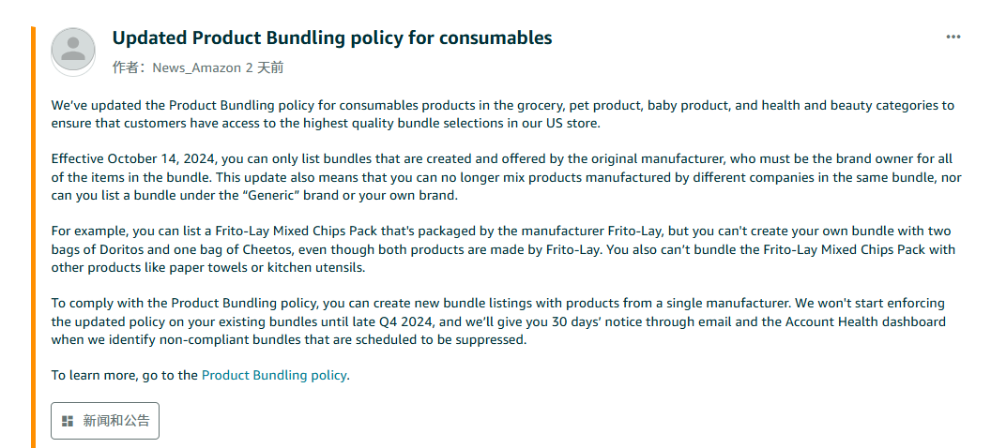Open the Product Bundling policy link

tap(274, 376)
